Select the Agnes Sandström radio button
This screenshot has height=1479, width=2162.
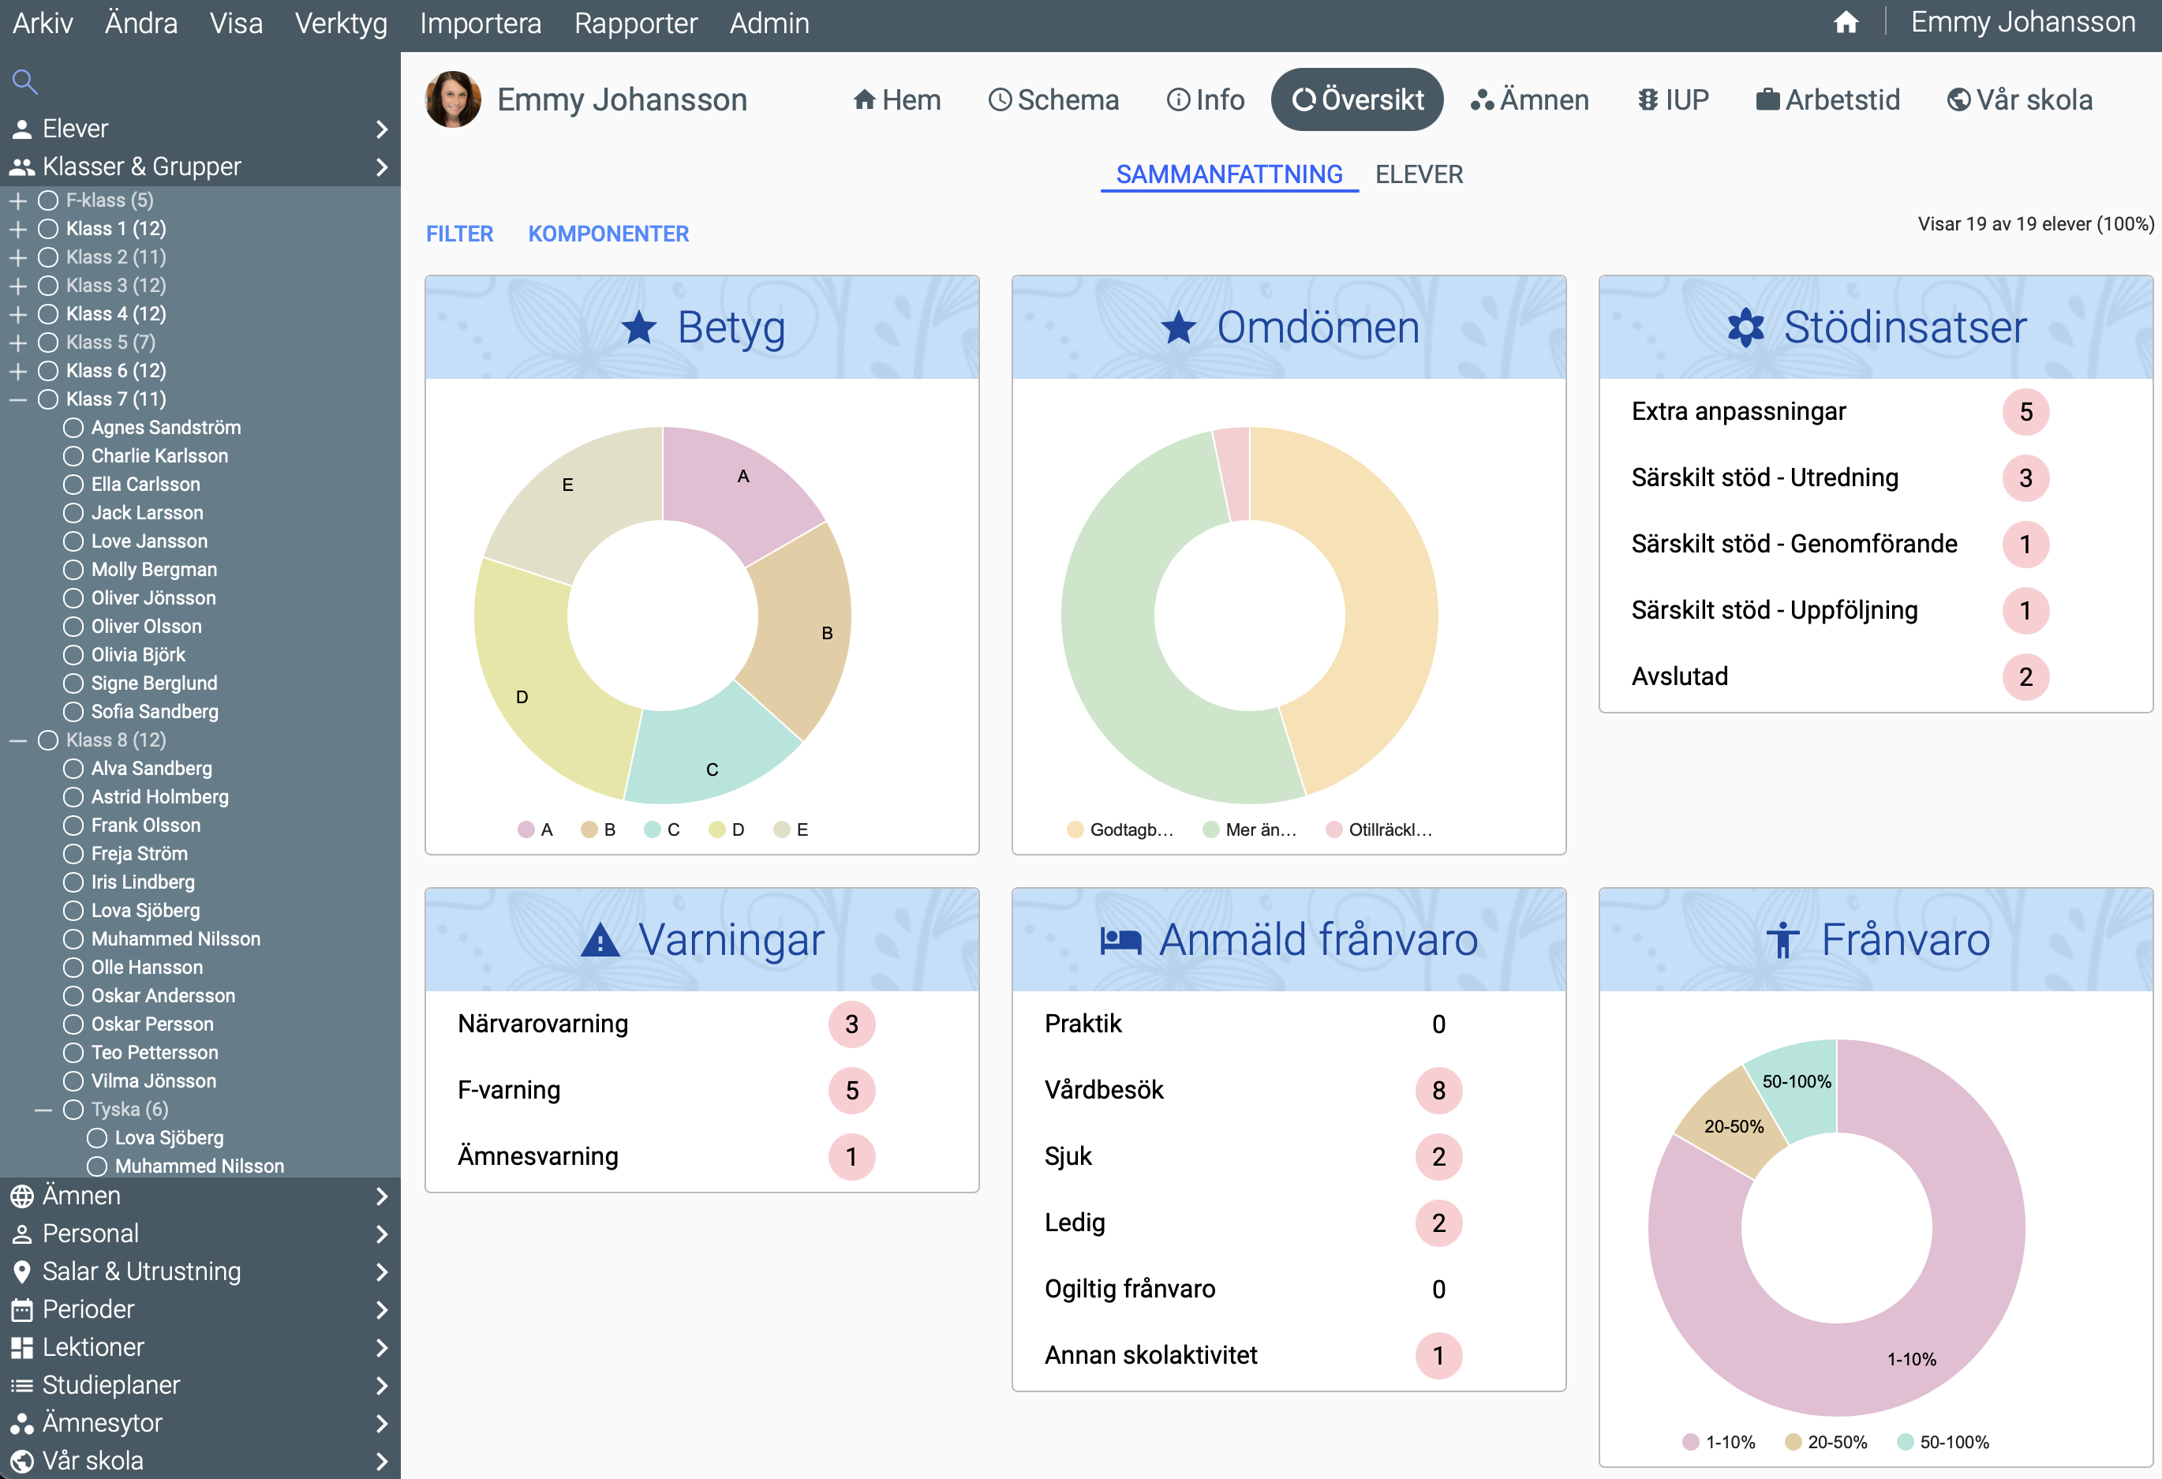point(73,429)
